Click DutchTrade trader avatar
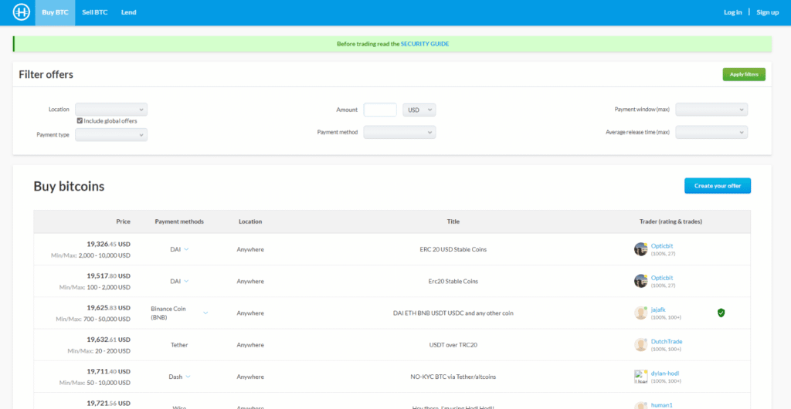 click(x=640, y=344)
